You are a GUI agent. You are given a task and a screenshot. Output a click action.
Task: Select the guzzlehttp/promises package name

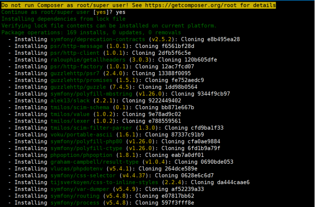tap(81, 80)
